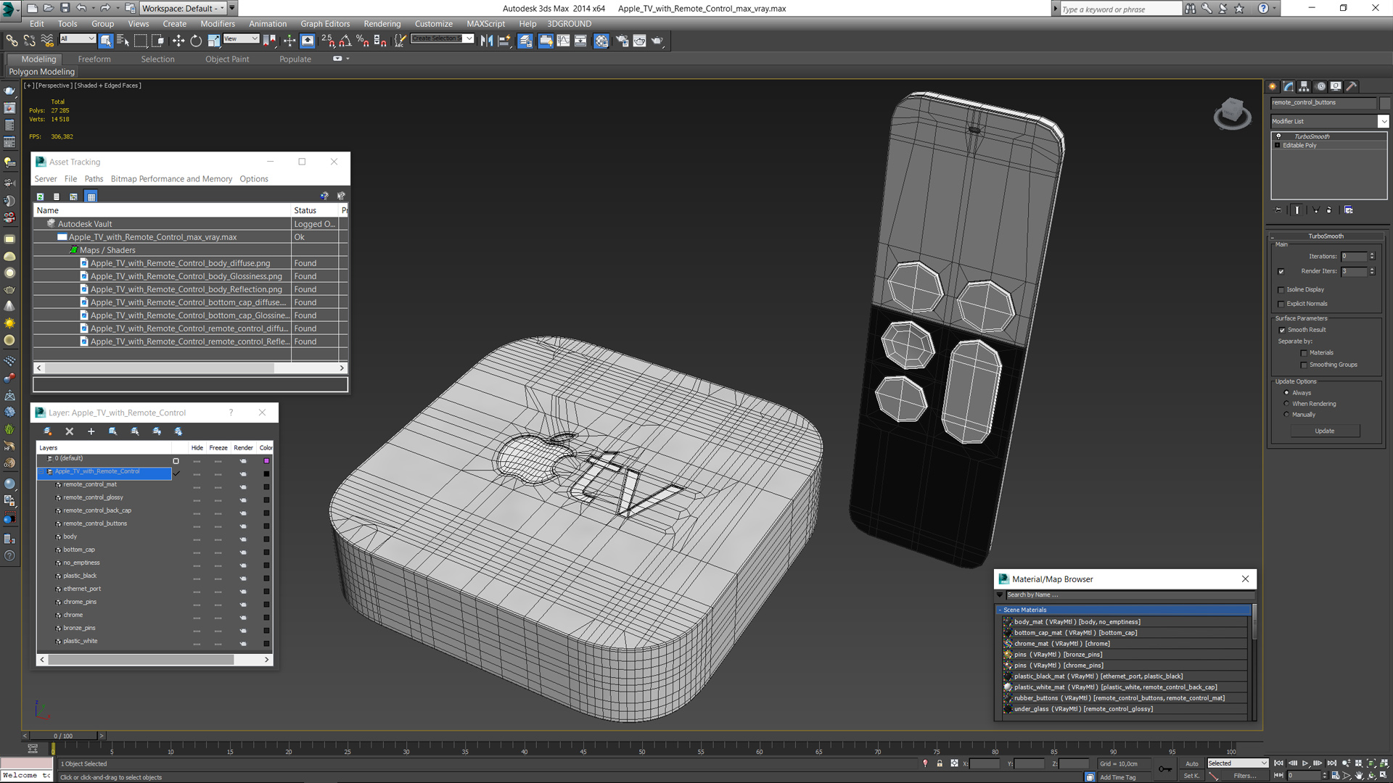This screenshot has height=783, width=1393.
Task: Click Refresh icon in Asset Tracking toolbar
Action: click(41, 196)
